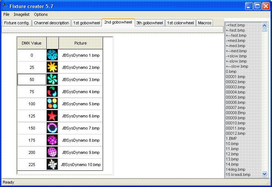Click the cyan dome gobo thumbnail
The width and height of the screenshot is (272, 187).
pos(52,55)
